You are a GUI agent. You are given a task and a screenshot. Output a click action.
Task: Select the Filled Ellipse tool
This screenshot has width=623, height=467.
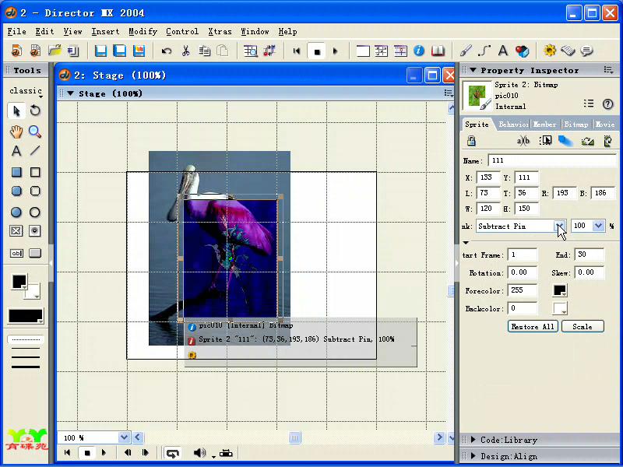point(16,212)
